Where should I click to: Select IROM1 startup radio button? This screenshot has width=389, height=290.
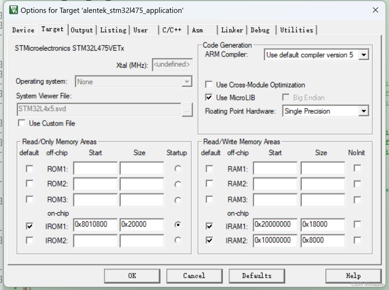point(178,225)
